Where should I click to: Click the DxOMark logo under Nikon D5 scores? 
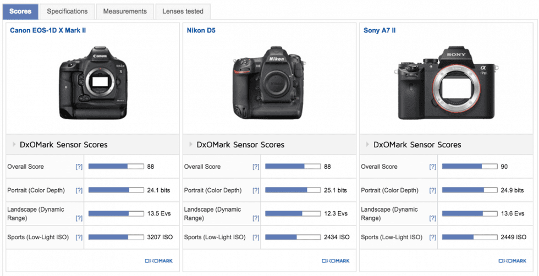pos(335,261)
